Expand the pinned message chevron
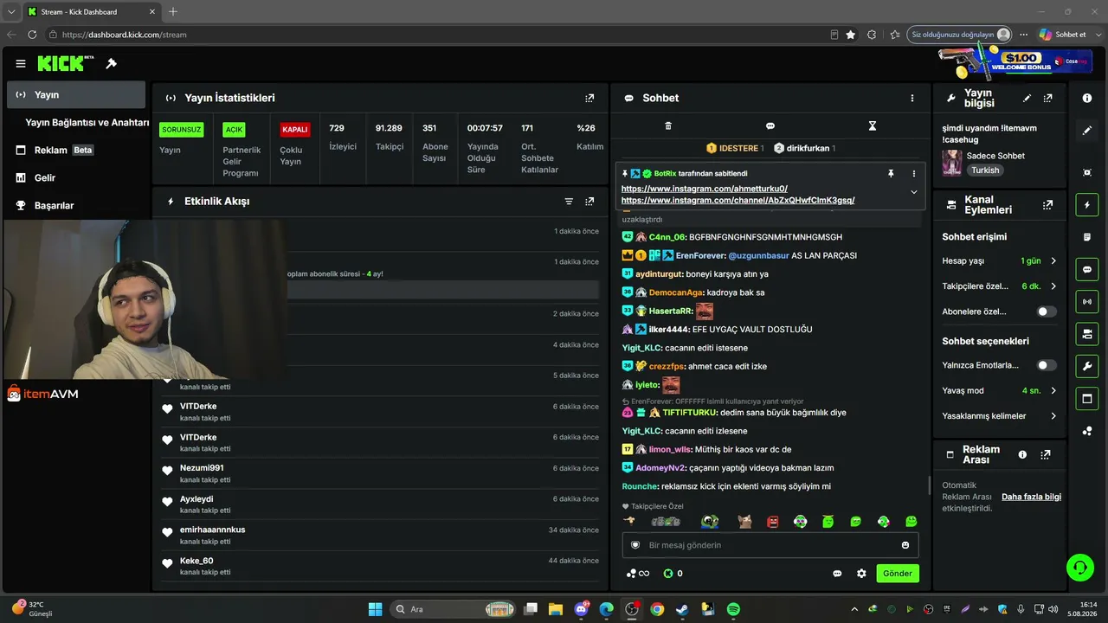The width and height of the screenshot is (1108, 623). [x=913, y=192]
